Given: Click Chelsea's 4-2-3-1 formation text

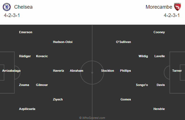Looking at the screenshot, I should point(12,15).
